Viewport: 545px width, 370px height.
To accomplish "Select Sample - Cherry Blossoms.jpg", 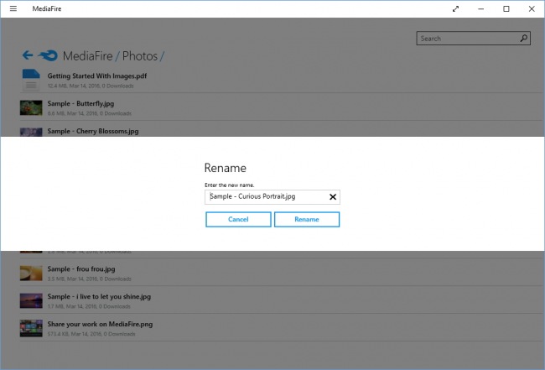I will (x=93, y=131).
